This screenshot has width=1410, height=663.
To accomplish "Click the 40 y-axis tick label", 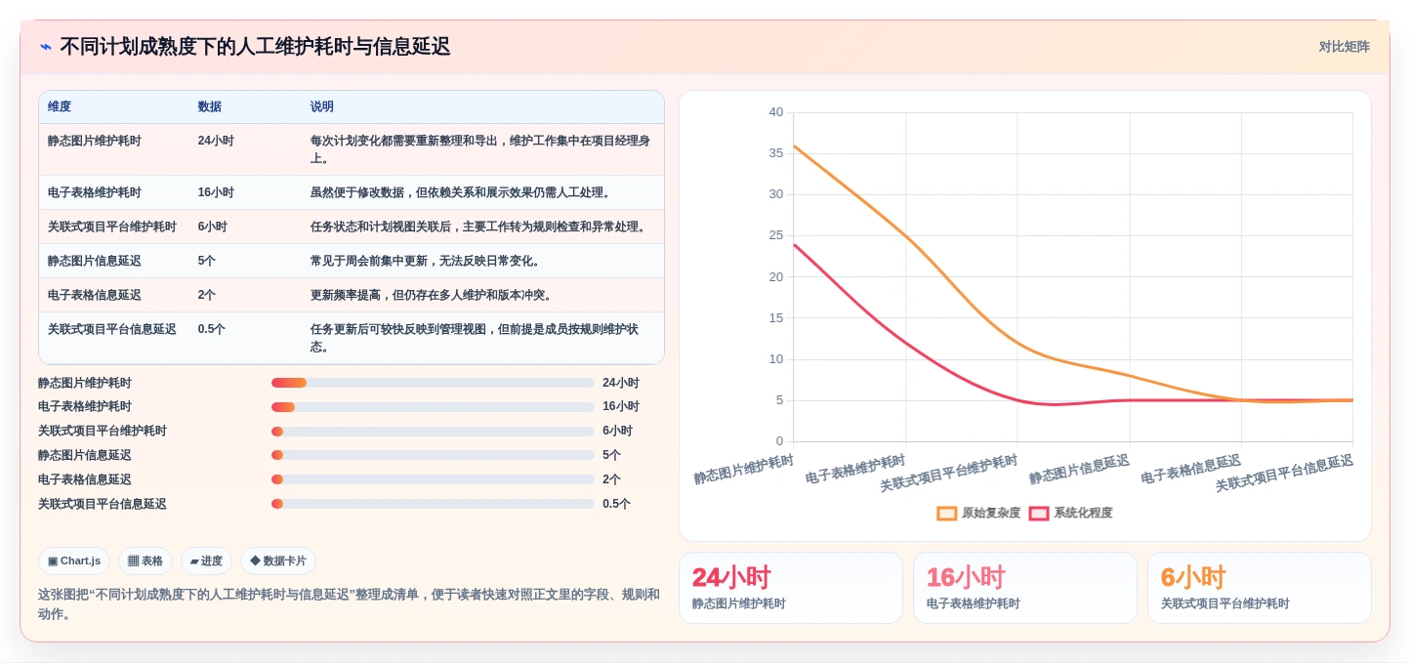I will coord(775,112).
